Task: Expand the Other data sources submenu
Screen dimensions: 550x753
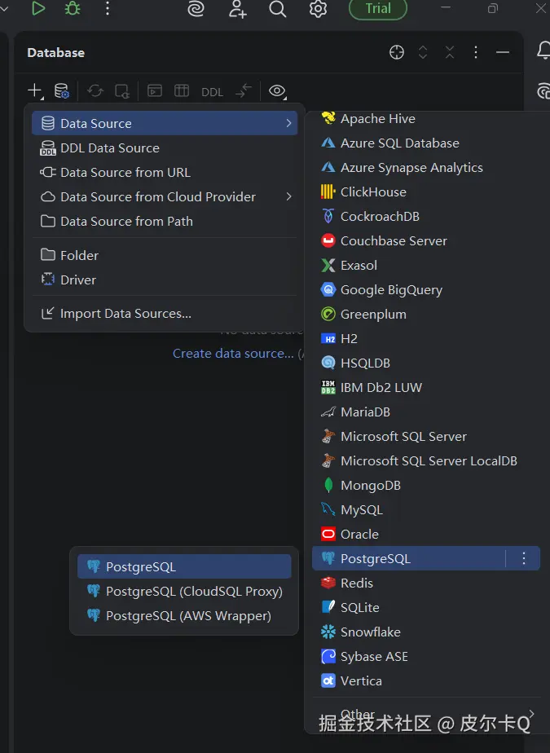Action: coord(424,715)
